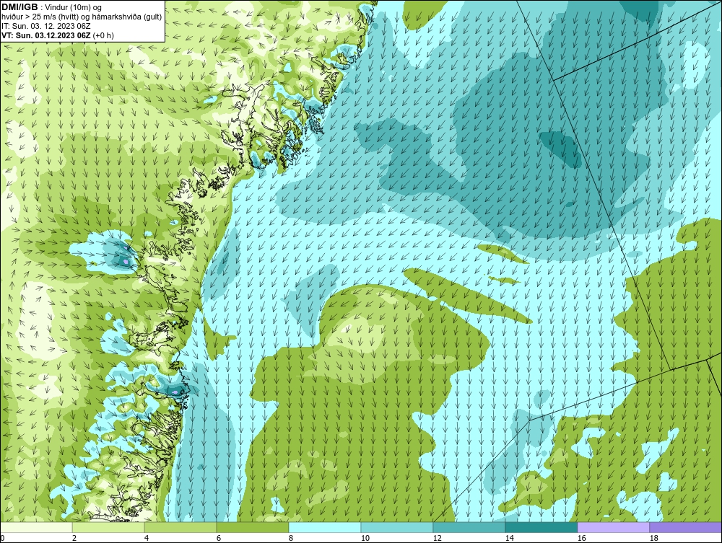Click the legend label '4'

click(x=147, y=538)
